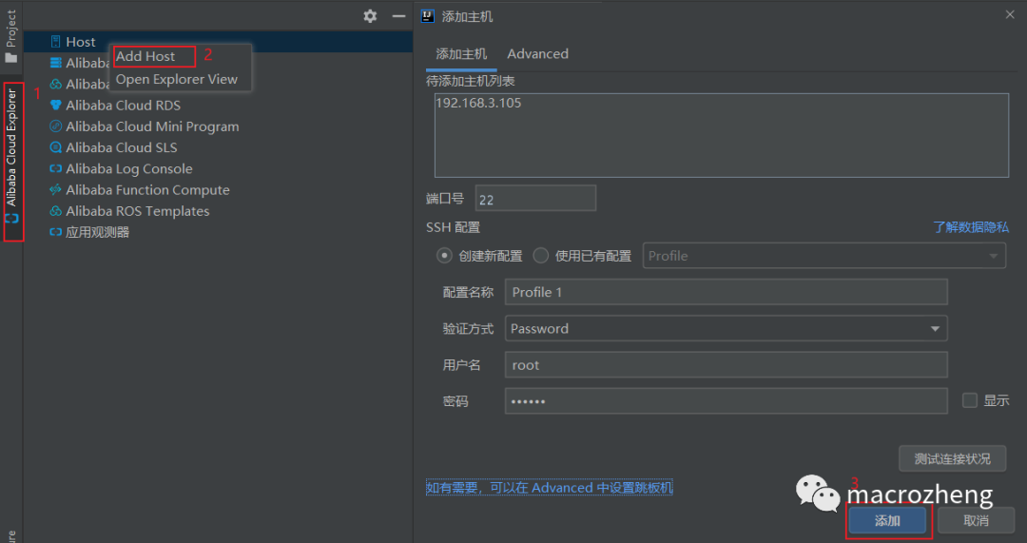Select Alibaba Cloud SLS item

click(x=121, y=147)
